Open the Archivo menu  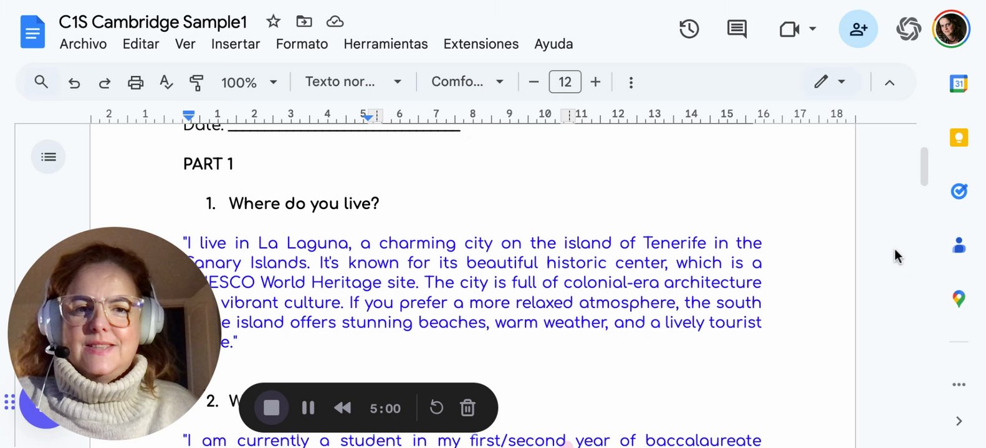83,44
